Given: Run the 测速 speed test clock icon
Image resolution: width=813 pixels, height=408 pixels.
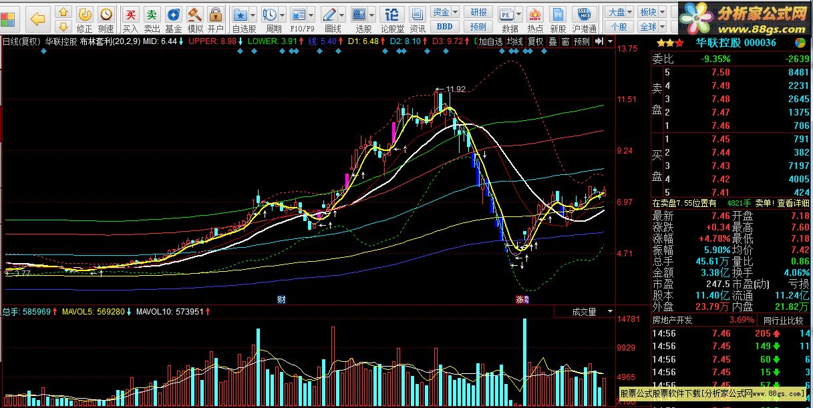Looking at the screenshot, I should pyautogui.click(x=106, y=19).
